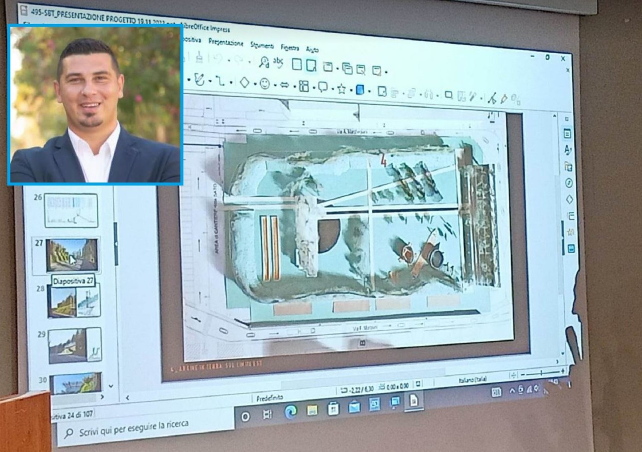This screenshot has height=452, width=642.
Task: Run the spelling check (abc icon)
Action: 278,63
